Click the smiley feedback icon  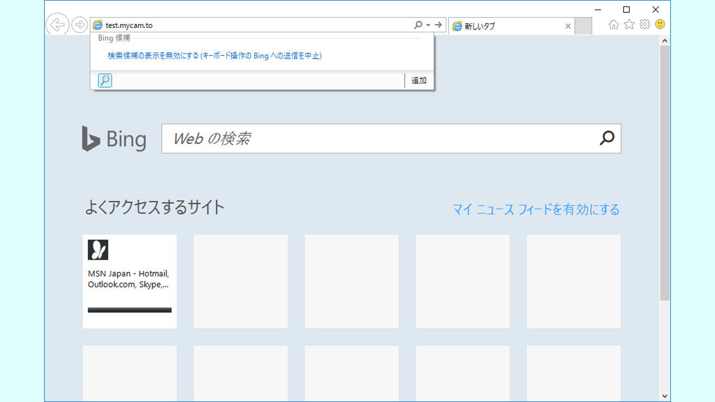click(660, 25)
